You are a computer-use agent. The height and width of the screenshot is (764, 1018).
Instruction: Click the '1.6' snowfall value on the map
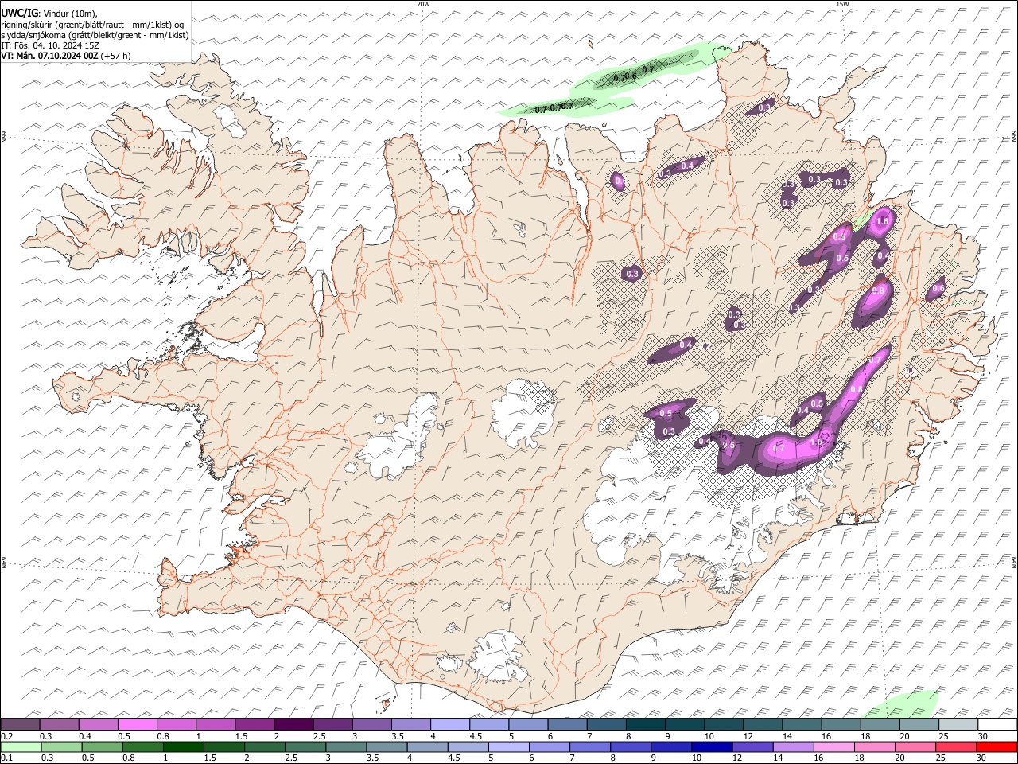(x=881, y=221)
